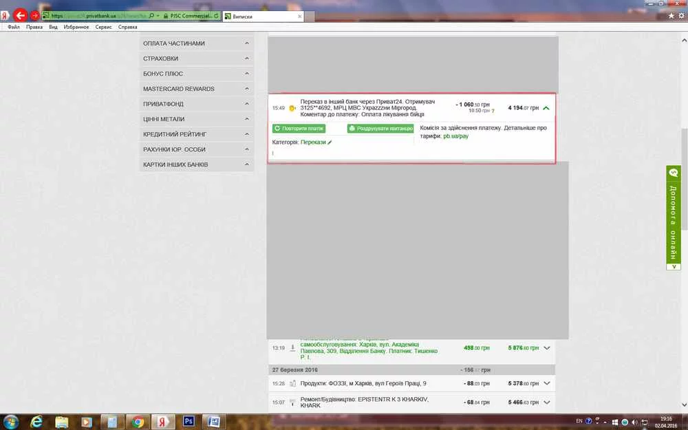Image resolution: width=688 pixels, height=430 pixels.
Task: Collapse the 15:49 transfer details chevron
Action: pyautogui.click(x=546, y=108)
